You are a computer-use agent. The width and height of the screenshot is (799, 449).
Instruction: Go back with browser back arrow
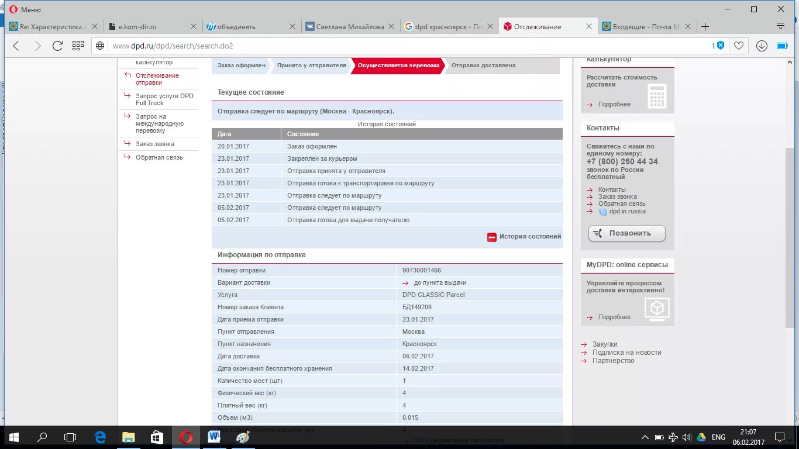[16, 46]
